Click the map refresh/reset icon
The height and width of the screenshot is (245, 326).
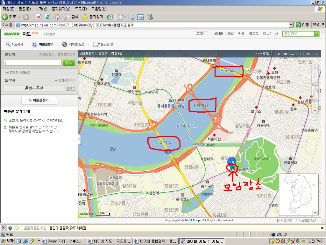(300, 54)
